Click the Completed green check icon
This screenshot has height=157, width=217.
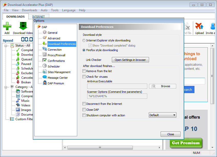pyautogui.click(x=18, y=50)
